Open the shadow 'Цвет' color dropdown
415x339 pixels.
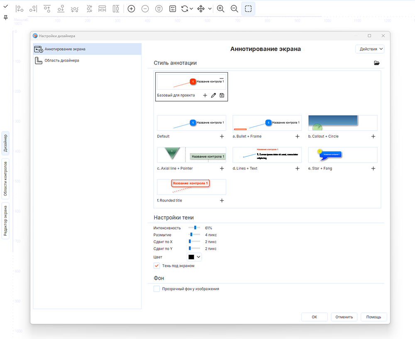[194, 257]
